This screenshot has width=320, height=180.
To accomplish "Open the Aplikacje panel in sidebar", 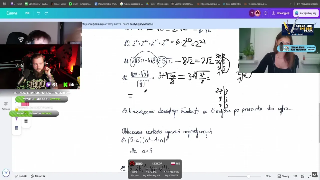I will point(6,105).
